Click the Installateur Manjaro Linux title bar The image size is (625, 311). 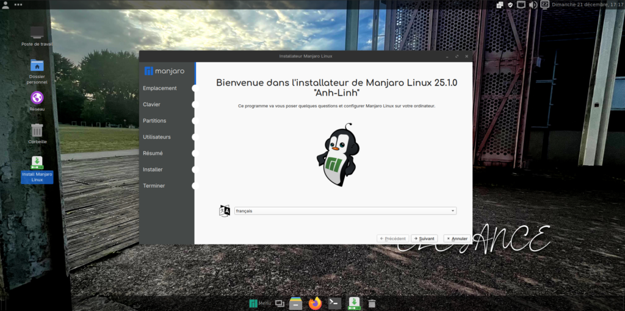coord(306,56)
